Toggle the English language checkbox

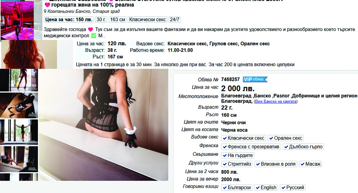pyautogui.click(x=266, y=188)
